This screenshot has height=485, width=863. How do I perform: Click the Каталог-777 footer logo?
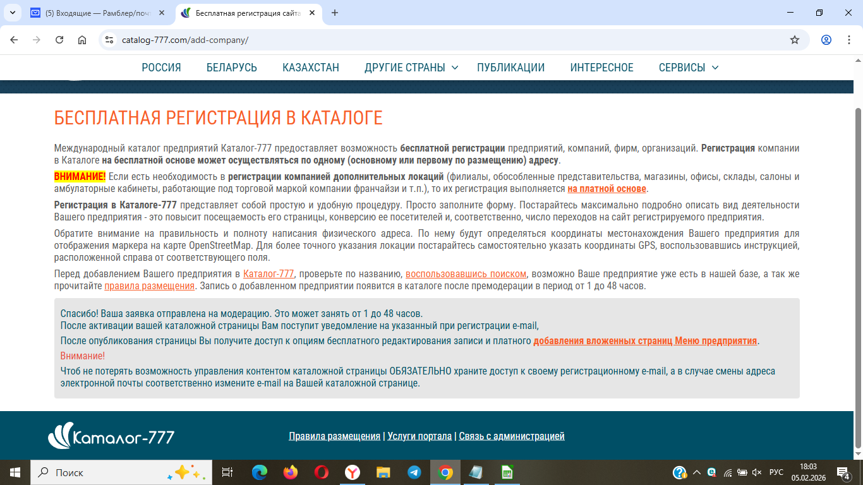[111, 436]
